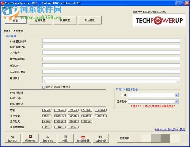Click the application icon in title bar
This screenshot has width=190, height=147.
pyautogui.click(x=2, y=3)
